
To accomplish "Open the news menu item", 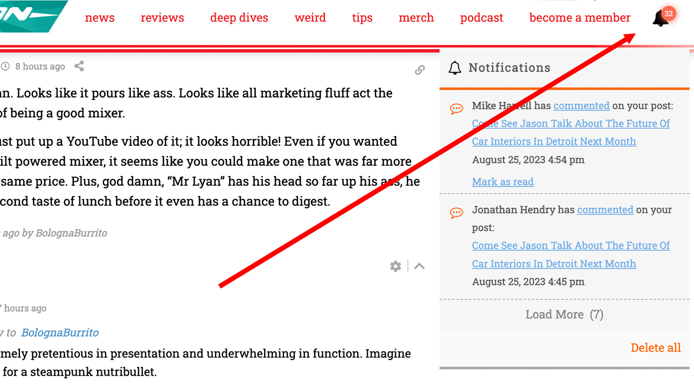I will [x=100, y=18].
